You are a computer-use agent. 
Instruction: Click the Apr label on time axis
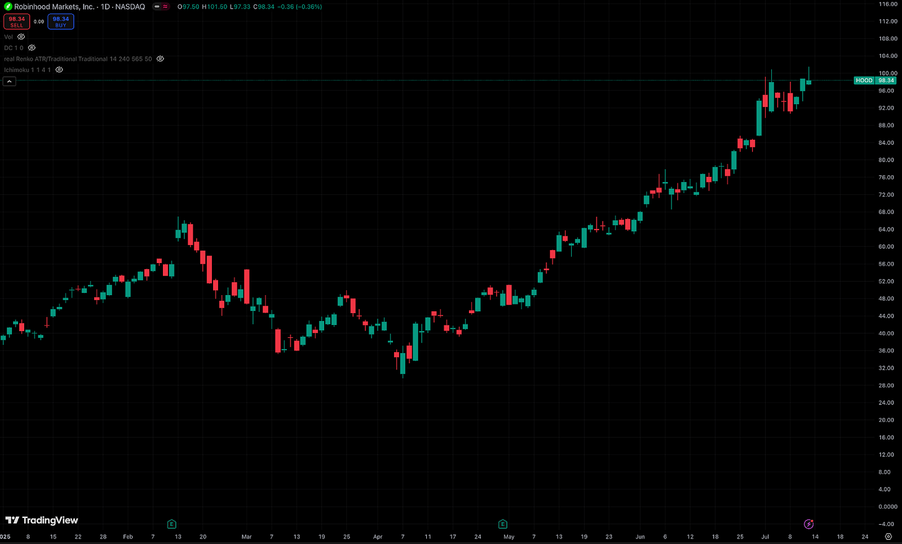click(x=378, y=537)
